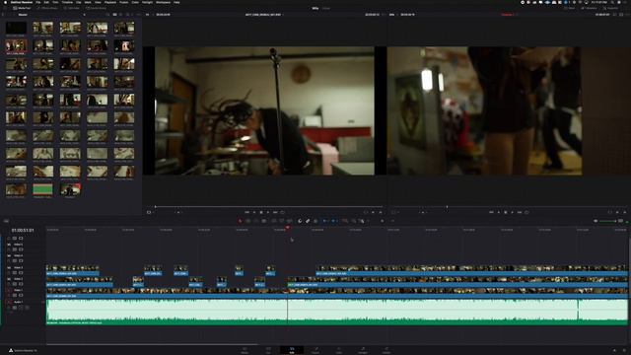Image resolution: width=631 pixels, height=355 pixels.
Task: Click the Overwrite Clip edit icon
Action: (281, 221)
